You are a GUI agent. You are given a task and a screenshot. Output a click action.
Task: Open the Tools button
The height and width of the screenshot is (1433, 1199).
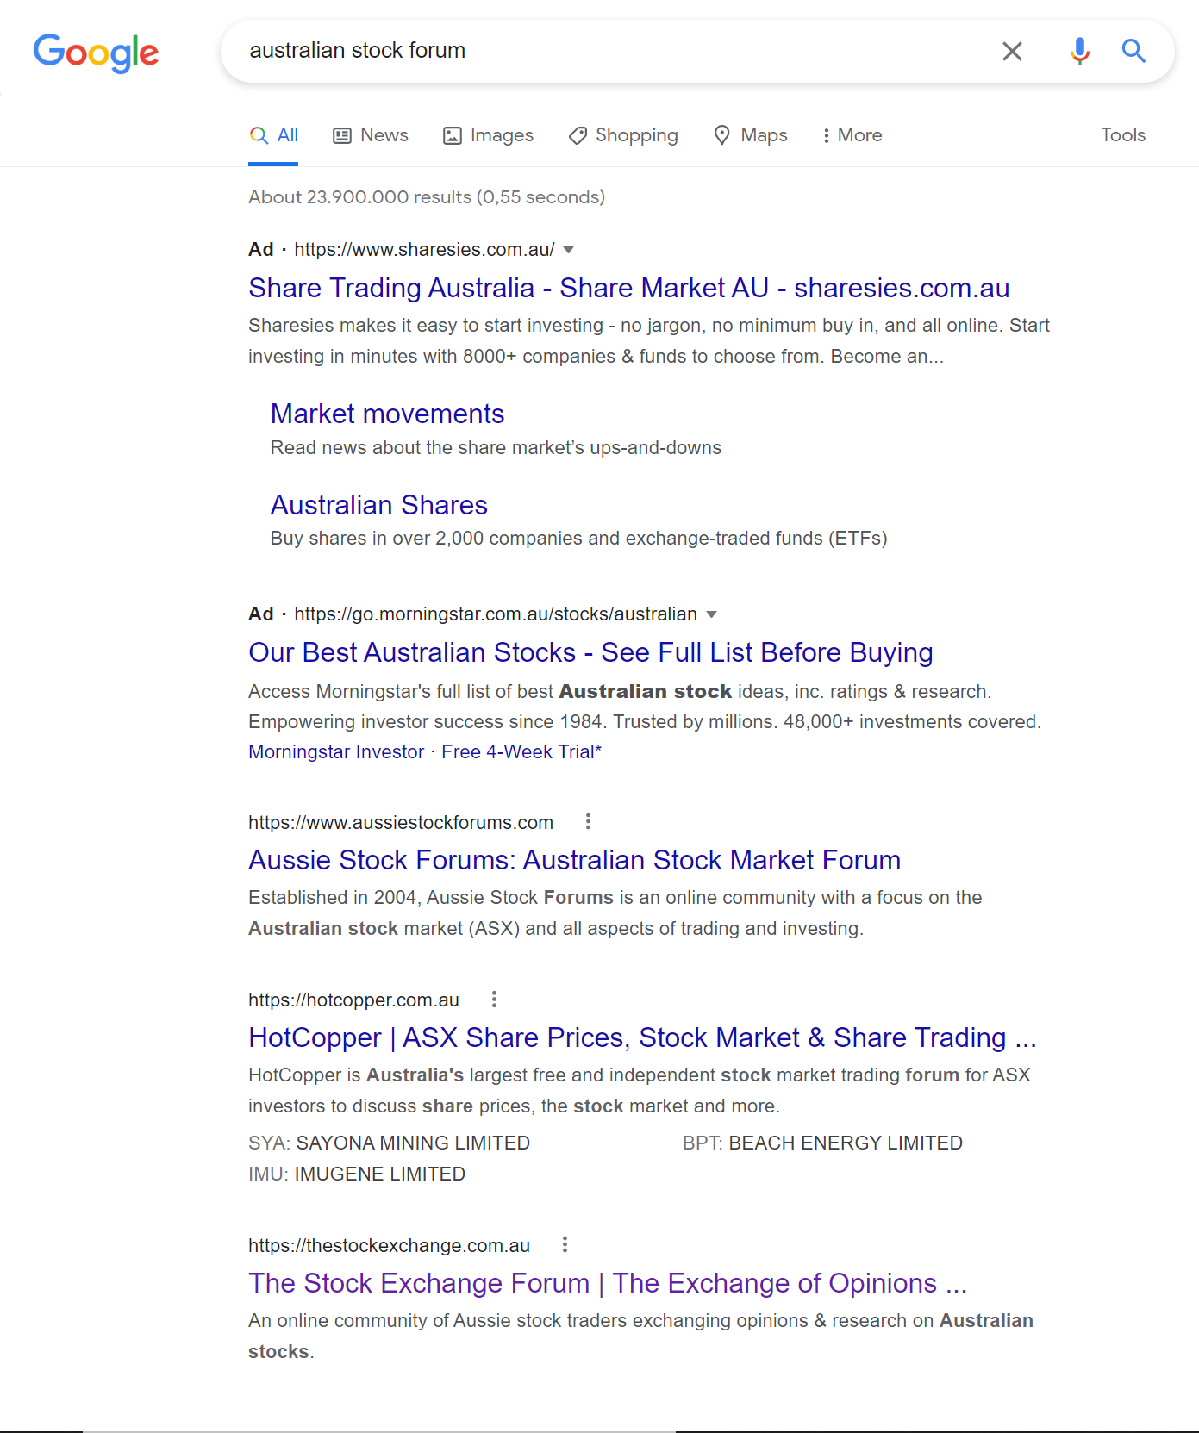1122,135
